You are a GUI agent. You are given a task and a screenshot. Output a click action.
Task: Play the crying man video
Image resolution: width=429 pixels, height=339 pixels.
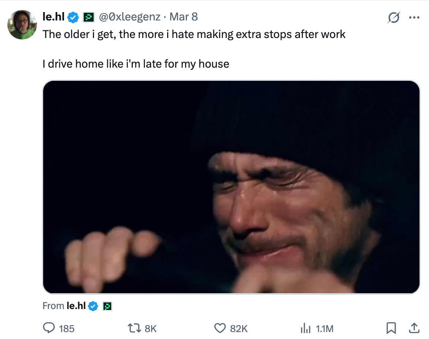tap(231, 187)
